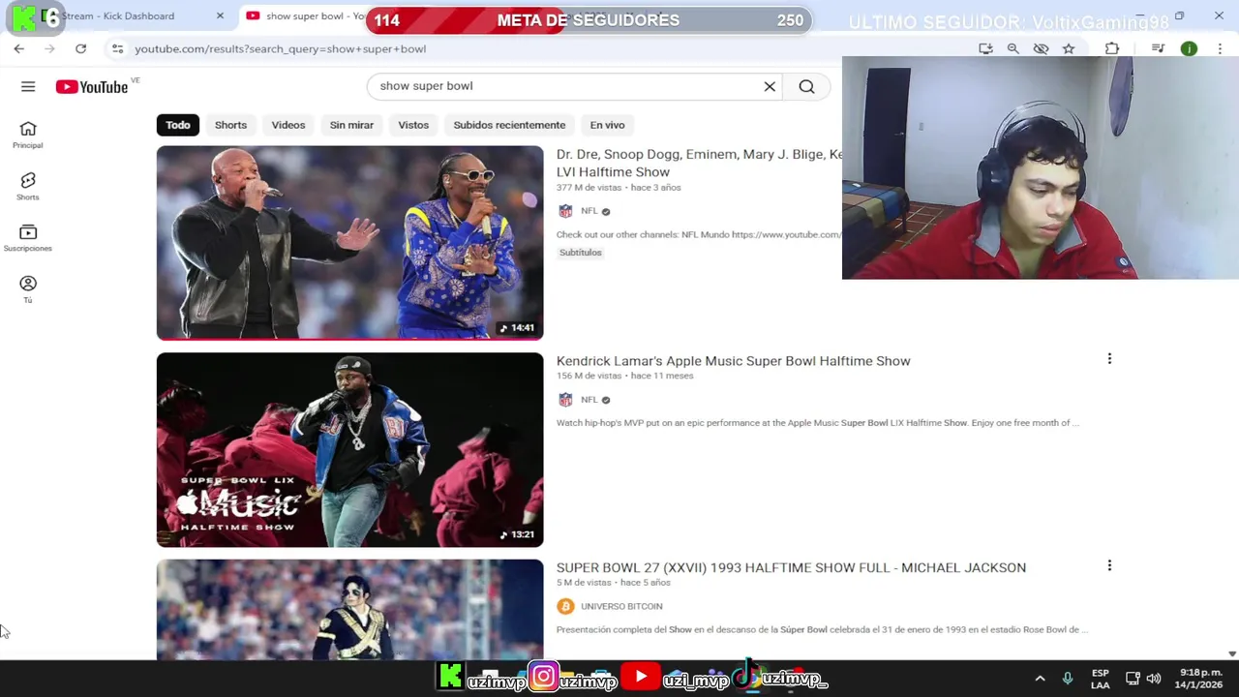The image size is (1239, 697).
Task: Click the magnifier search button
Action: tap(806, 86)
